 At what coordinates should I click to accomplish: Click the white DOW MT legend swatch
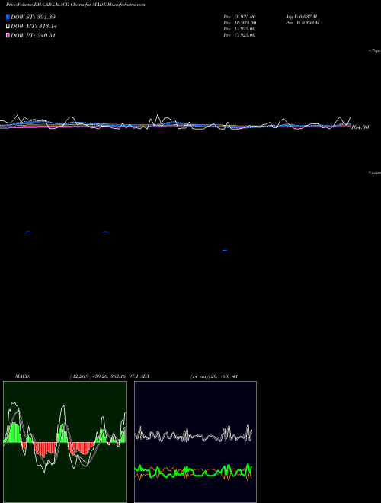8,27
